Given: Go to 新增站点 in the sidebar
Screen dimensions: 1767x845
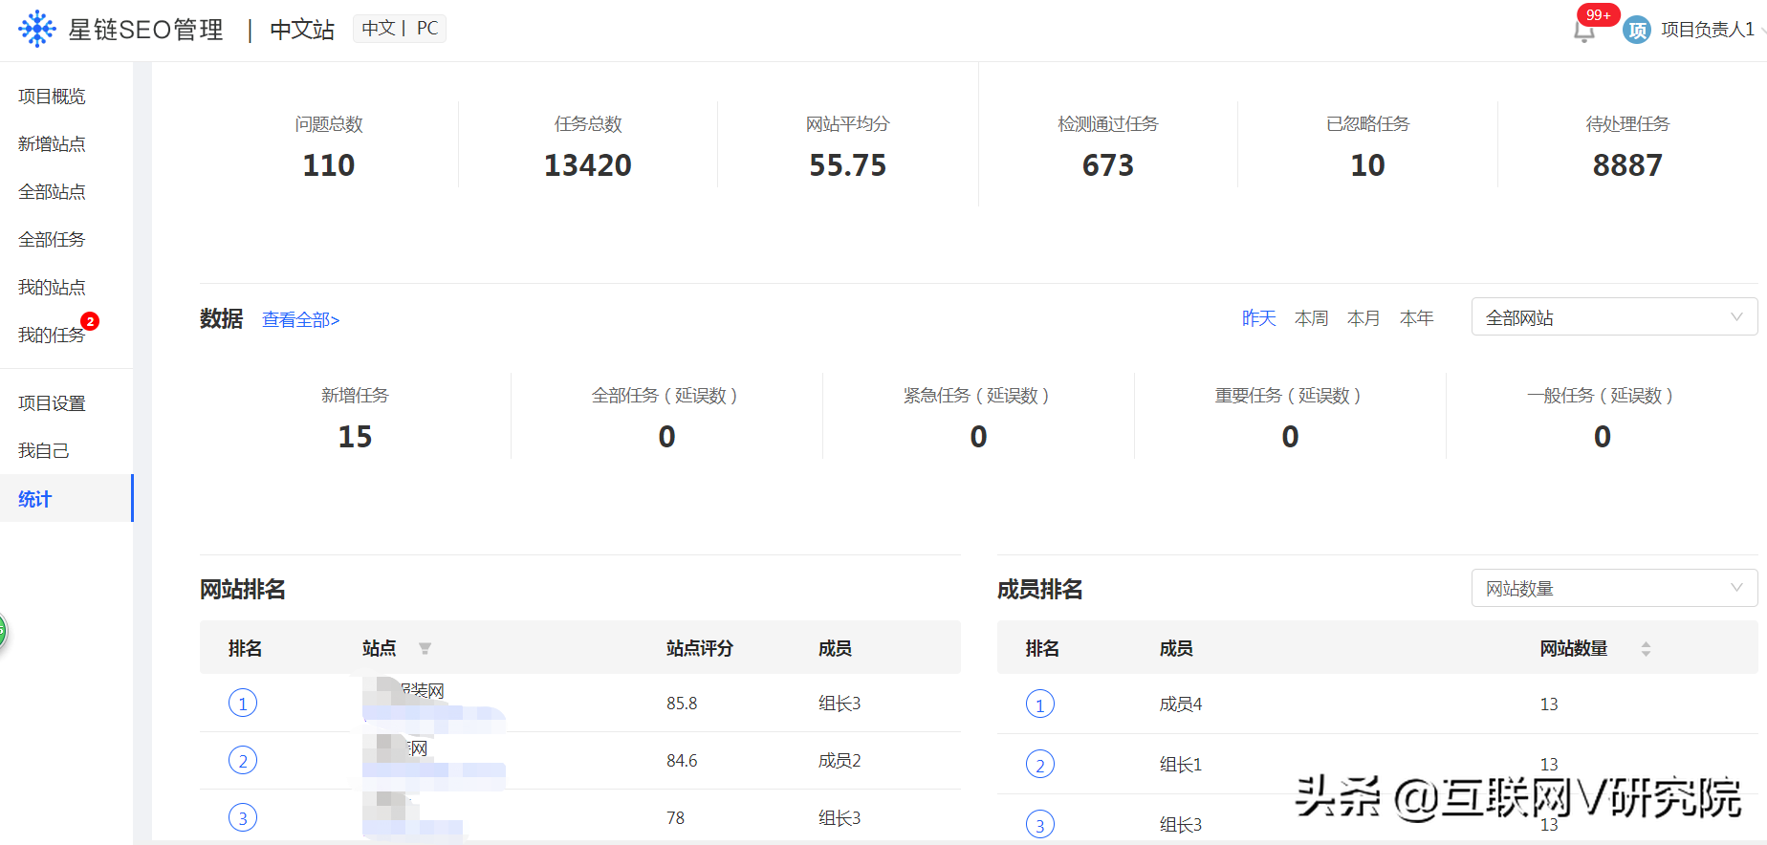Looking at the screenshot, I should [x=52, y=144].
